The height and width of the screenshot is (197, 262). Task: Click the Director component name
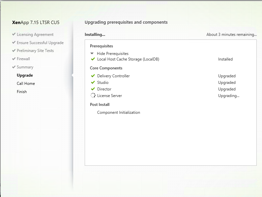point(104,89)
